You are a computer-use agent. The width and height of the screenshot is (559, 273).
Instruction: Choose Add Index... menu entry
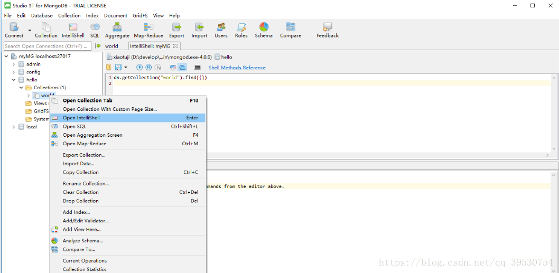point(128,212)
